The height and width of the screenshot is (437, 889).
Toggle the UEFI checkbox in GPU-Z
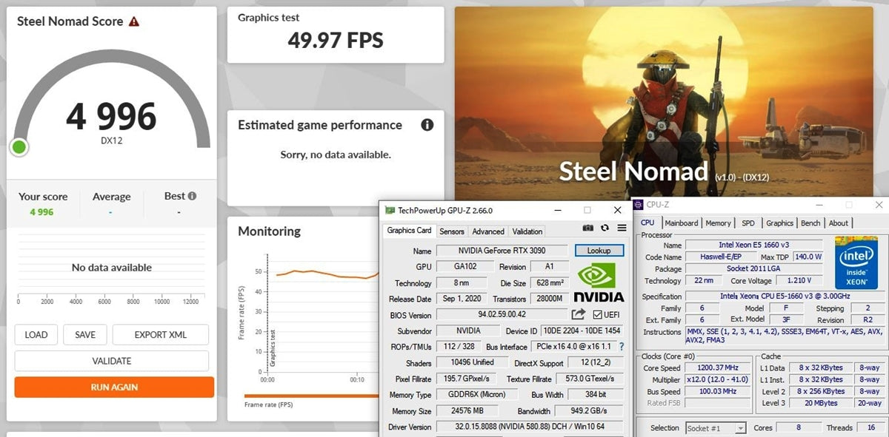pos(597,315)
